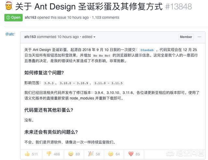
Task: Click the confused face reaction showing 64
Action: tap(114, 154)
